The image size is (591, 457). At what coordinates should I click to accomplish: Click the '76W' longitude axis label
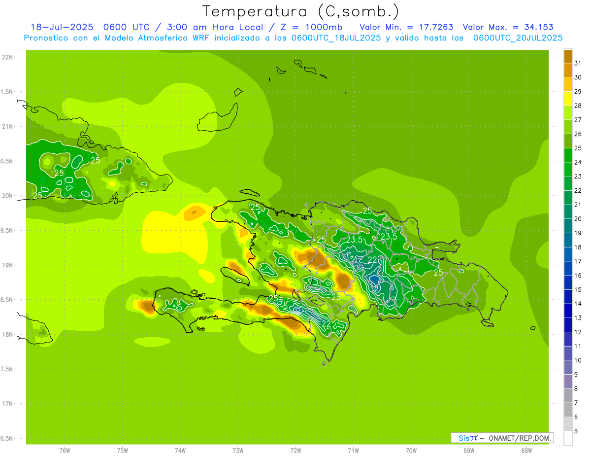click(x=65, y=450)
